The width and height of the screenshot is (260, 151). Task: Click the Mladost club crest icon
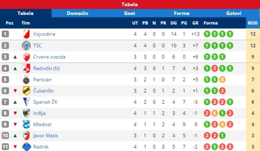tap(26, 125)
